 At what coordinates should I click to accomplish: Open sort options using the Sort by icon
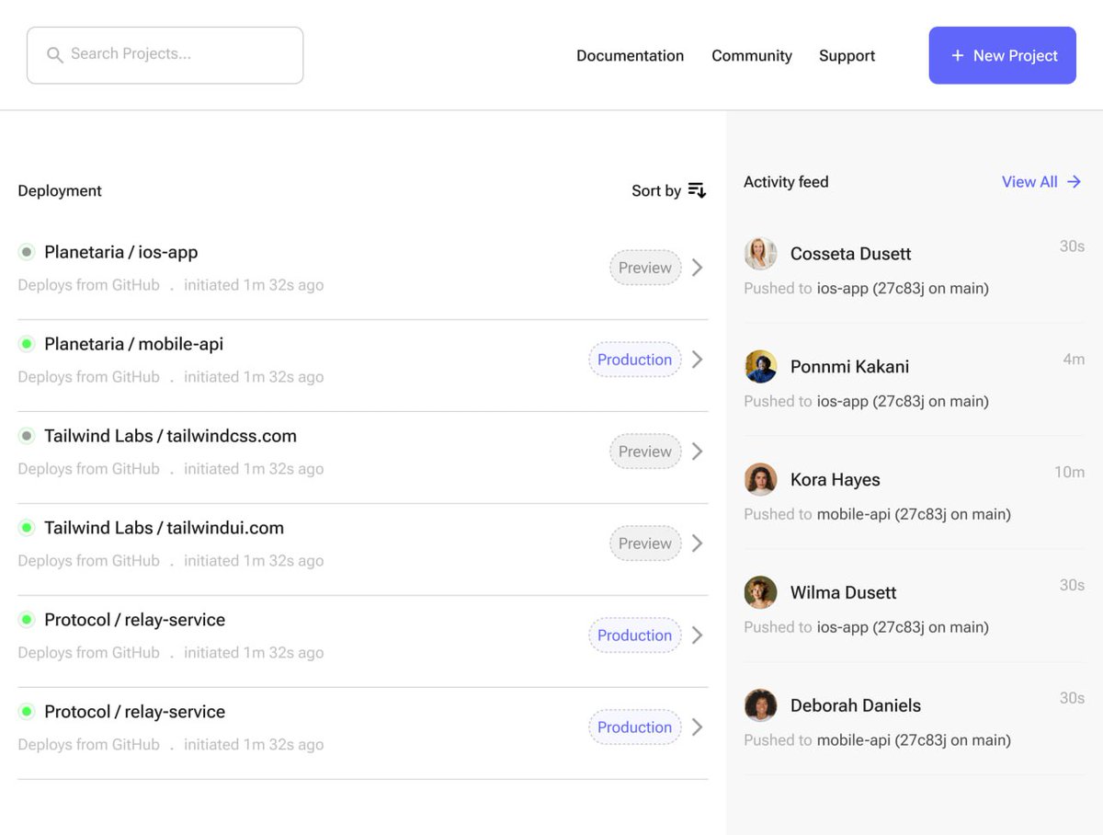[x=697, y=190]
